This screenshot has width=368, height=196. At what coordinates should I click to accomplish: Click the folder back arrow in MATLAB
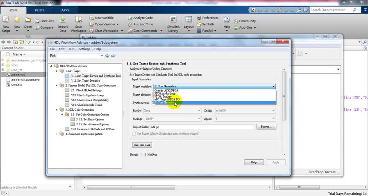3,42
